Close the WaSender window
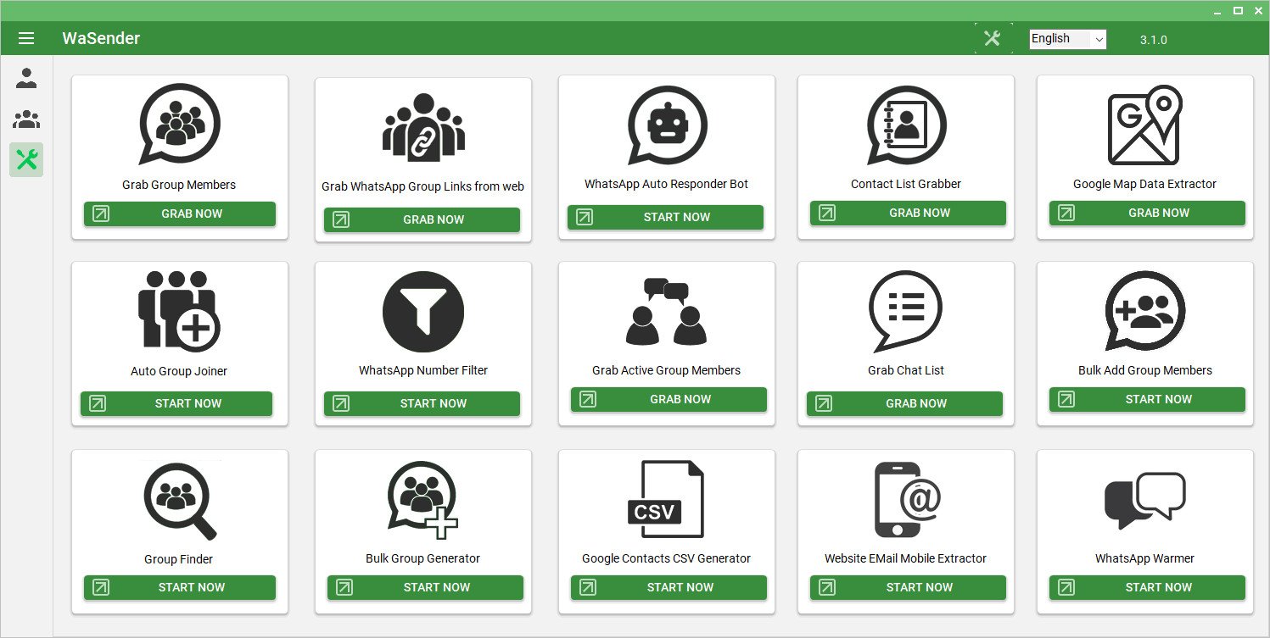Image resolution: width=1270 pixels, height=638 pixels. [x=1258, y=10]
